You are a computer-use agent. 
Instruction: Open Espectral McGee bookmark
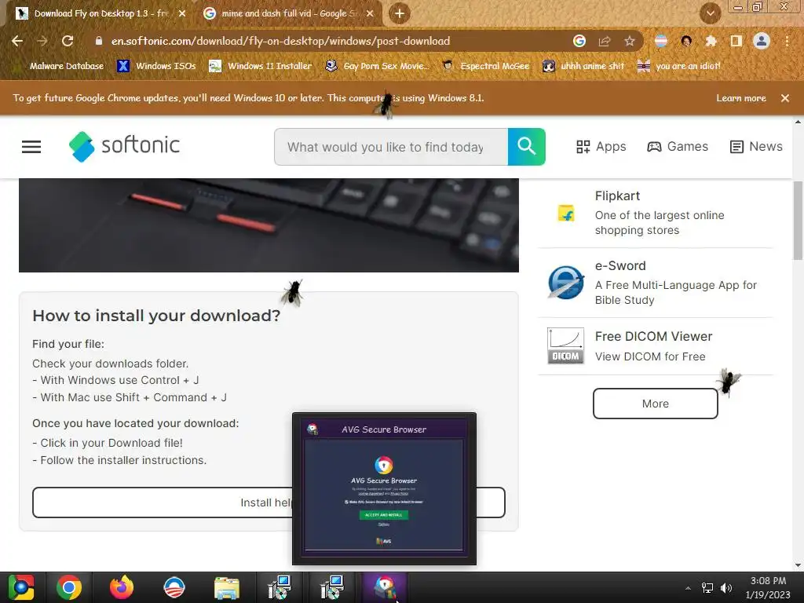[485, 66]
